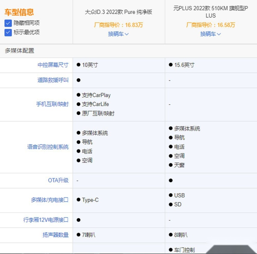Open 换辆车 dropdown under 大众ID.3
The height and width of the screenshot is (254, 257).
point(118,34)
